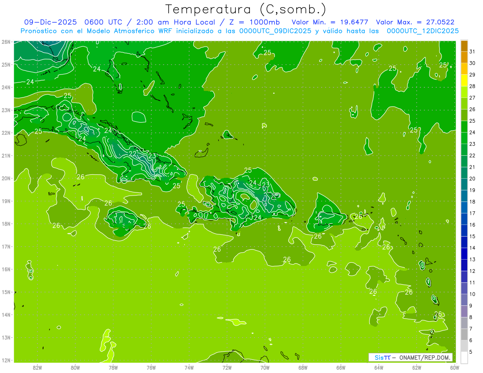Click the legend value 17
The image size is (483, 373).
tap(472, 213)
